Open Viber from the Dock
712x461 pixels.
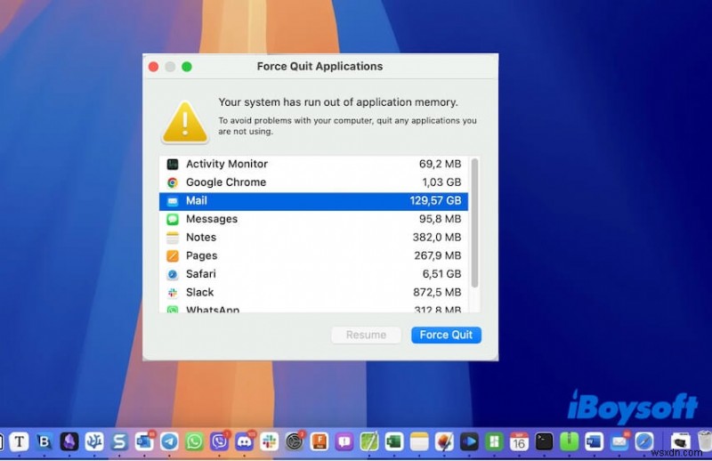219,441
